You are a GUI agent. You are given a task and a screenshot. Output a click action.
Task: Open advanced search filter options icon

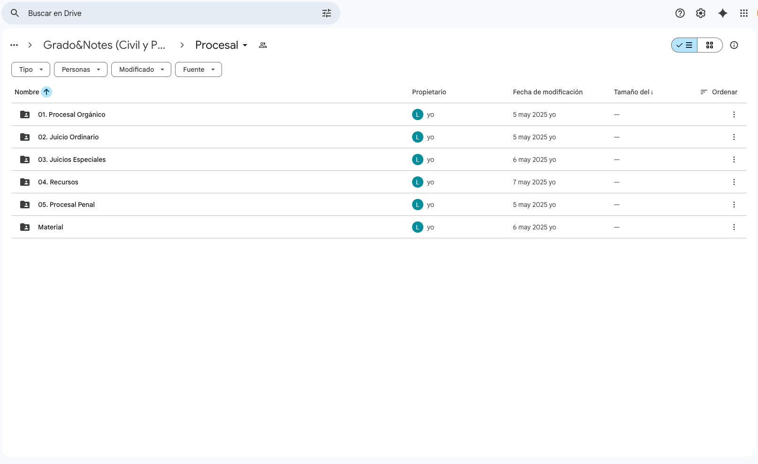(x=327, y=13)
